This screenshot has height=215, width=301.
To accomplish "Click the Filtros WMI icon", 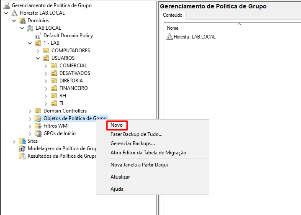I will (38, 126).
